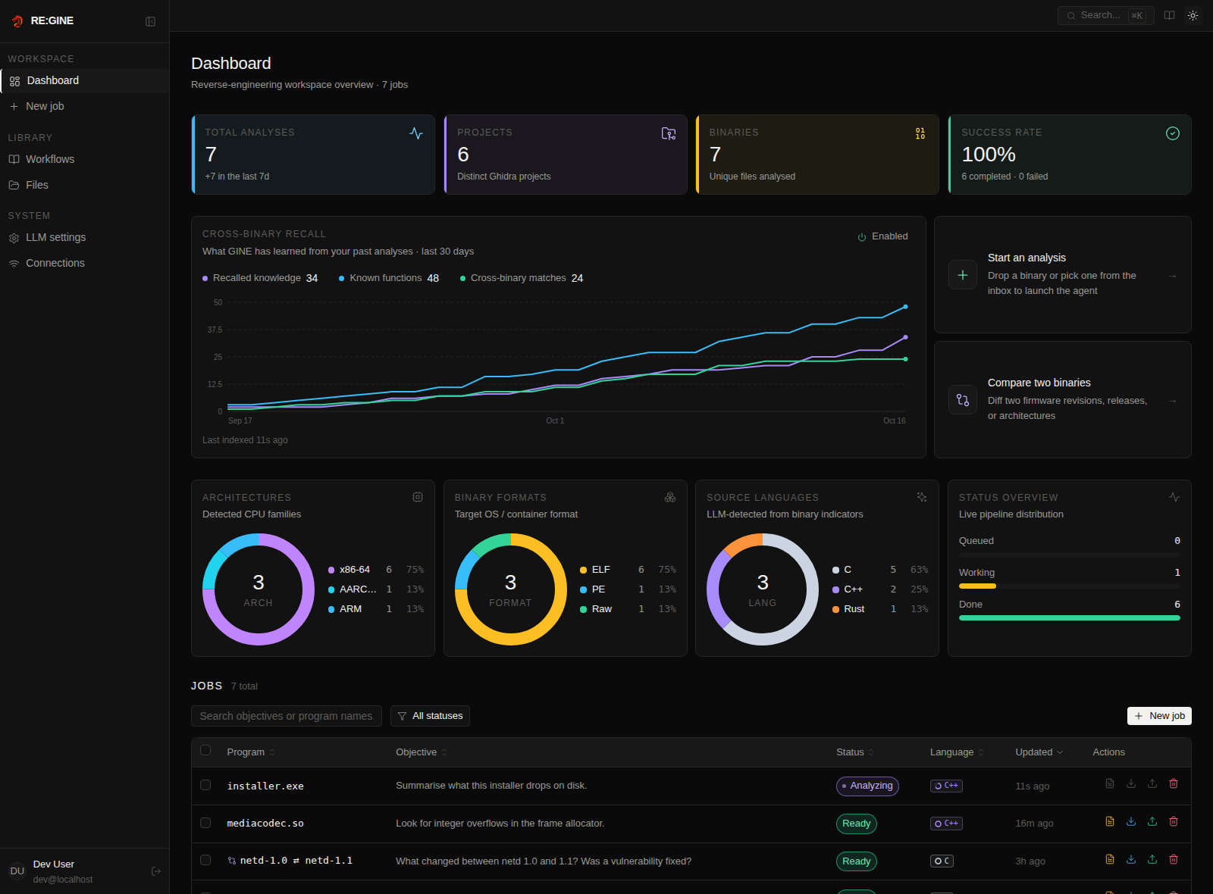Click the log out icon beside Dev User
This screenshot has height=894, width=1213.
156,871
